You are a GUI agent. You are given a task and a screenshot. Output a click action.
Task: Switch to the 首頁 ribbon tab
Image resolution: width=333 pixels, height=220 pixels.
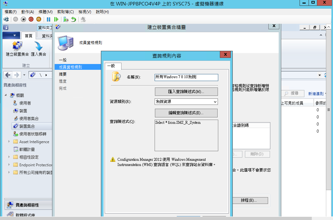(x=29, y=36)
